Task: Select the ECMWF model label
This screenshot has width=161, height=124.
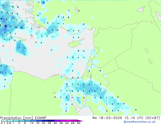Action: 41,118
